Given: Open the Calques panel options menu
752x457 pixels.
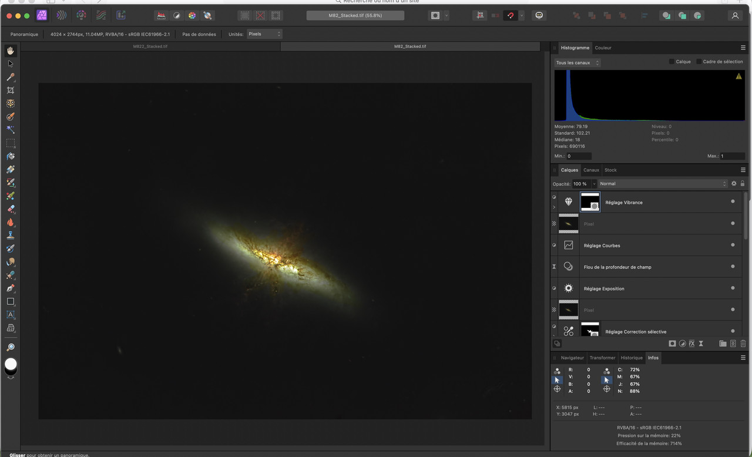Looking at the screenshot, I should click(x=743, y=170).
